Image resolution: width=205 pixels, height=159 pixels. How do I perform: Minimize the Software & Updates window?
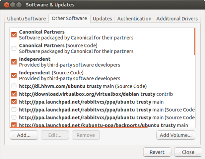click(x=12, y=5)
